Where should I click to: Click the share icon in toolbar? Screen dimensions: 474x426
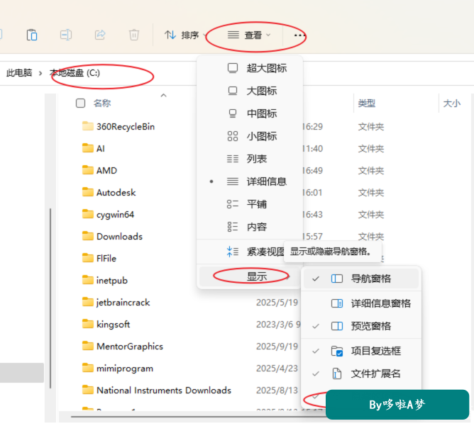(100, 35)
